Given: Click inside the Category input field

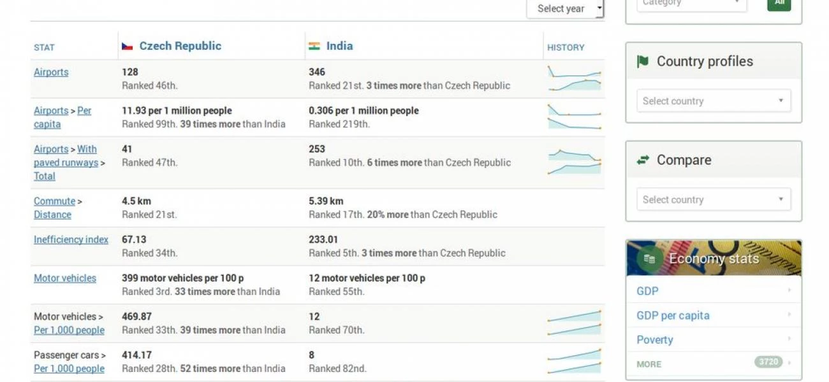Looking at the screenshot, I should tap(691, 4).
